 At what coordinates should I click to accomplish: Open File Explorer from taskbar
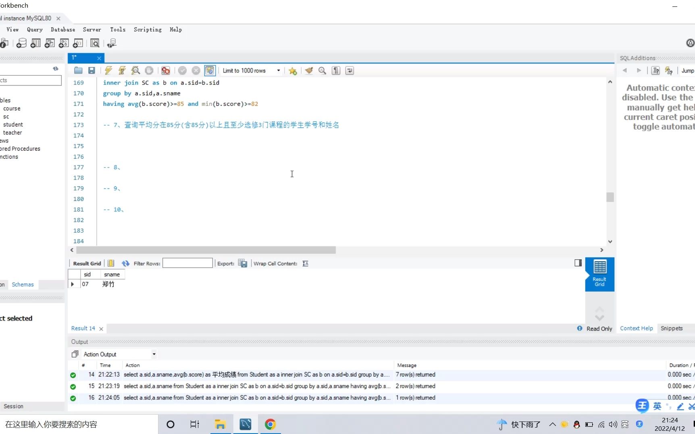click(x=220, y=424)
